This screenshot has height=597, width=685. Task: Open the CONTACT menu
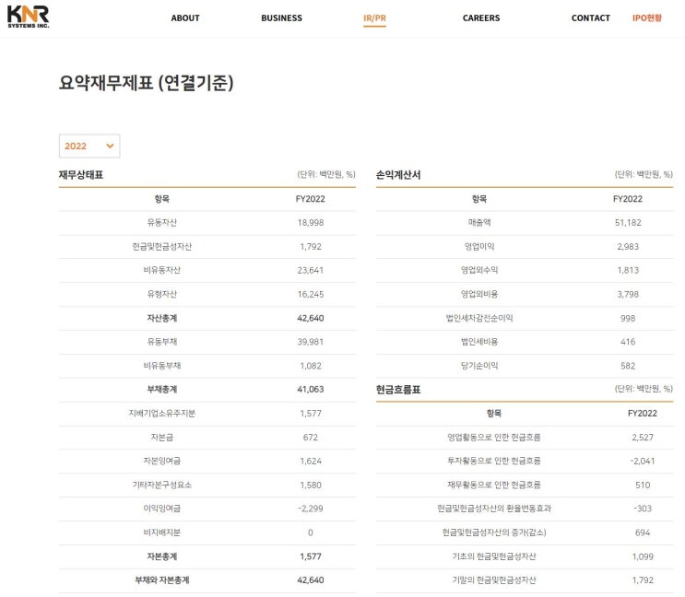click(591, 18)
